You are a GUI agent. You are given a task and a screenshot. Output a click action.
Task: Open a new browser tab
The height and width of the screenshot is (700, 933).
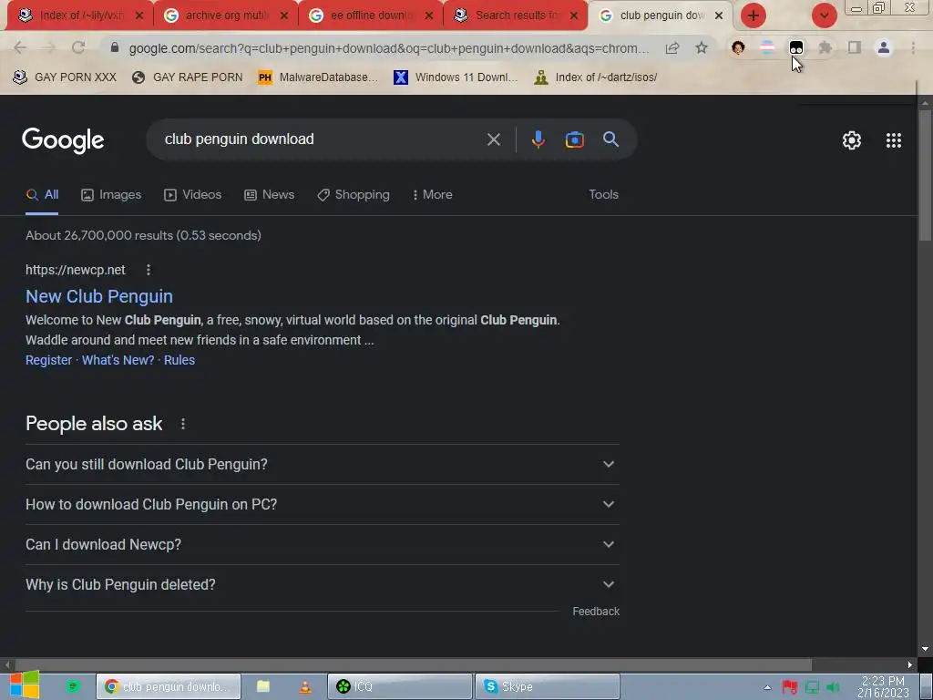(754, 15)
